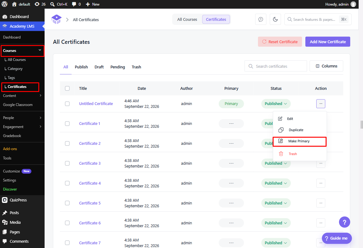This screenshot has width=363, height=248.
Task: Check the Certificate 2 row checkbox
Action: [x=67, y=143]
